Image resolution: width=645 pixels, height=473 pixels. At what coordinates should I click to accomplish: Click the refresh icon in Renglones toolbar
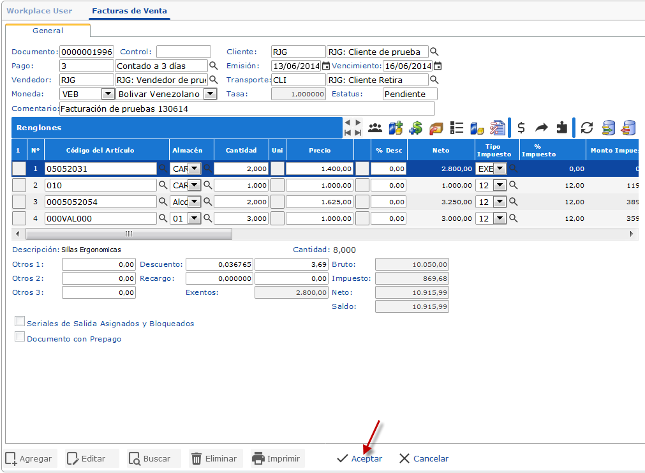pyautogui.click(x=587, y=128)
